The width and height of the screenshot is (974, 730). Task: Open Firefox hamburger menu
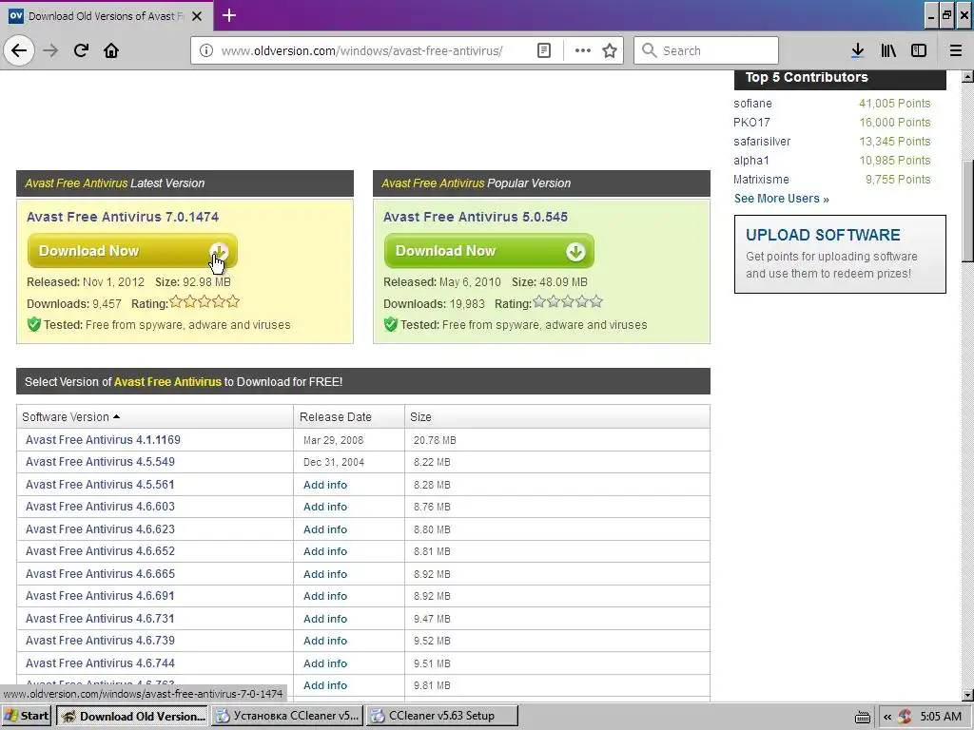tap(955, 50)
